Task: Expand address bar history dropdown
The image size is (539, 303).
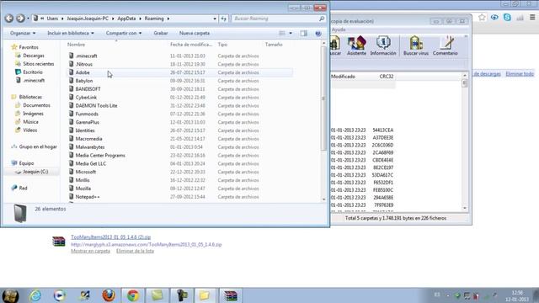Action: coord(215,19)
